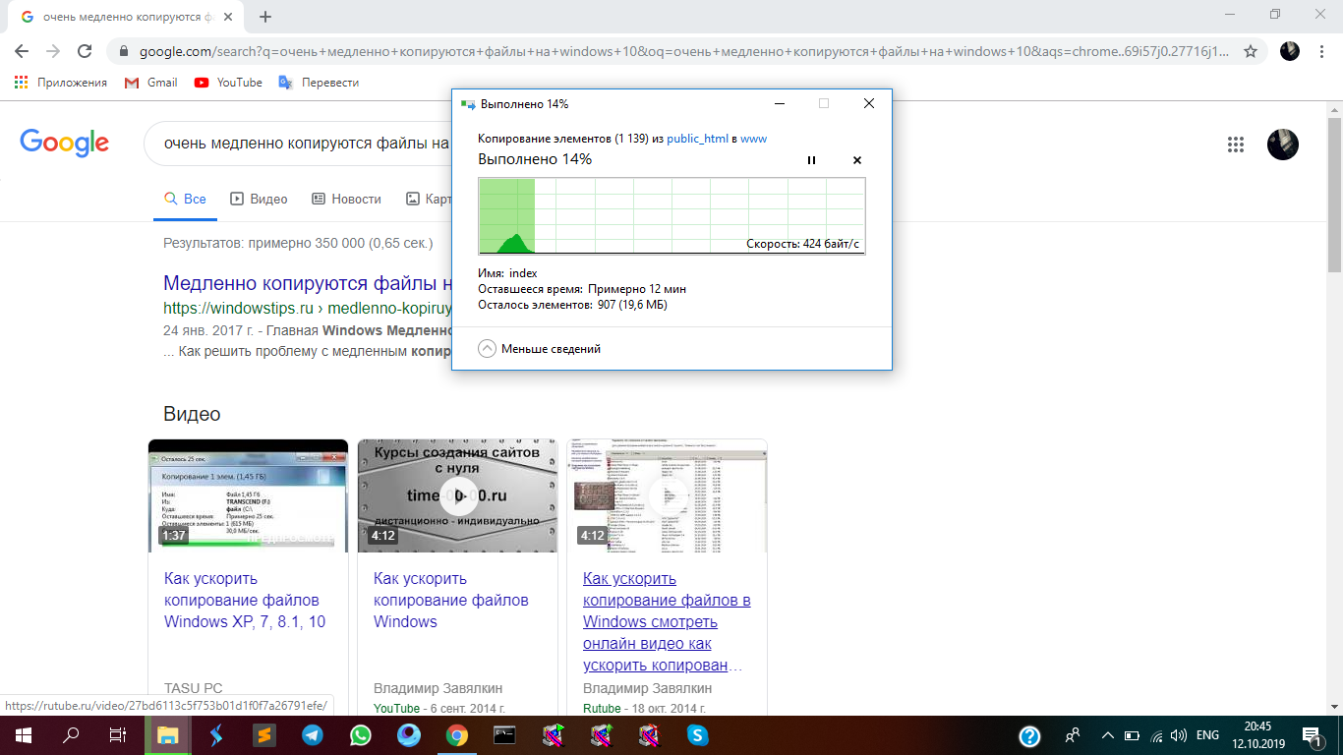Cancel the copy with the small X icon
1343x755 pixels.
[x=856, y=160]
